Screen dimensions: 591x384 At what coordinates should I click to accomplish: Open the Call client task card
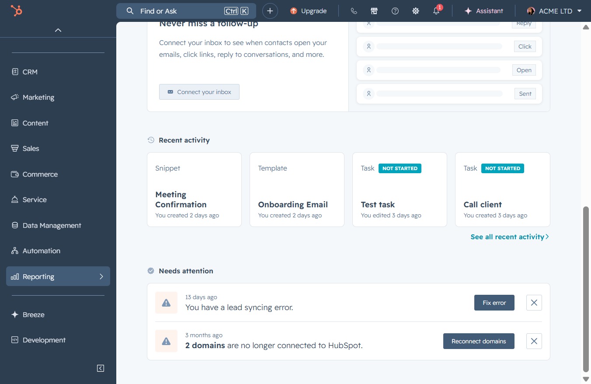503,189
